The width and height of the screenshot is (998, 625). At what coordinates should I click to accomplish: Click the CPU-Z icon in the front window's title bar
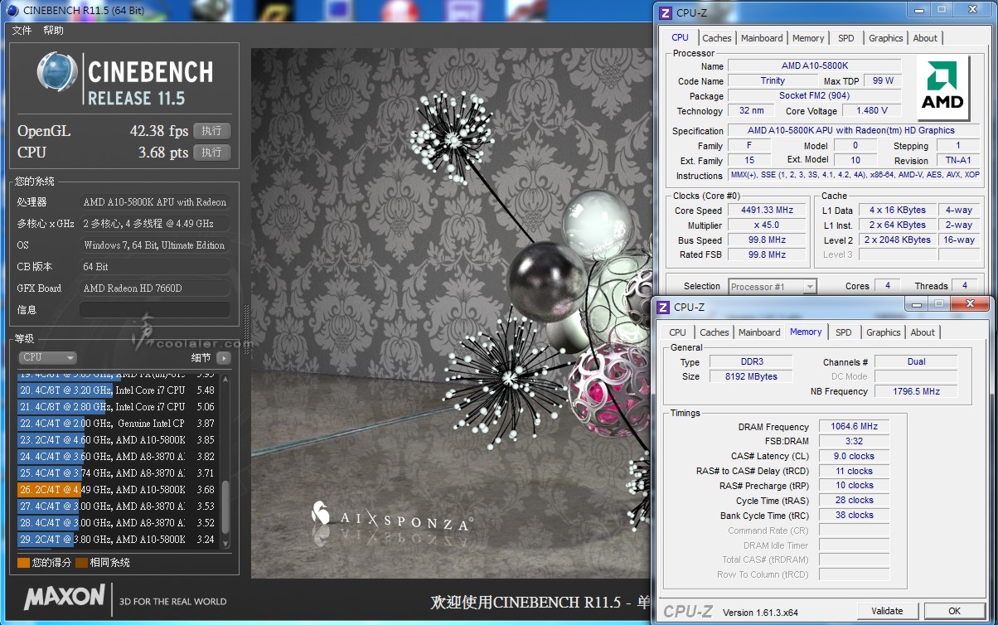(662, 307)
